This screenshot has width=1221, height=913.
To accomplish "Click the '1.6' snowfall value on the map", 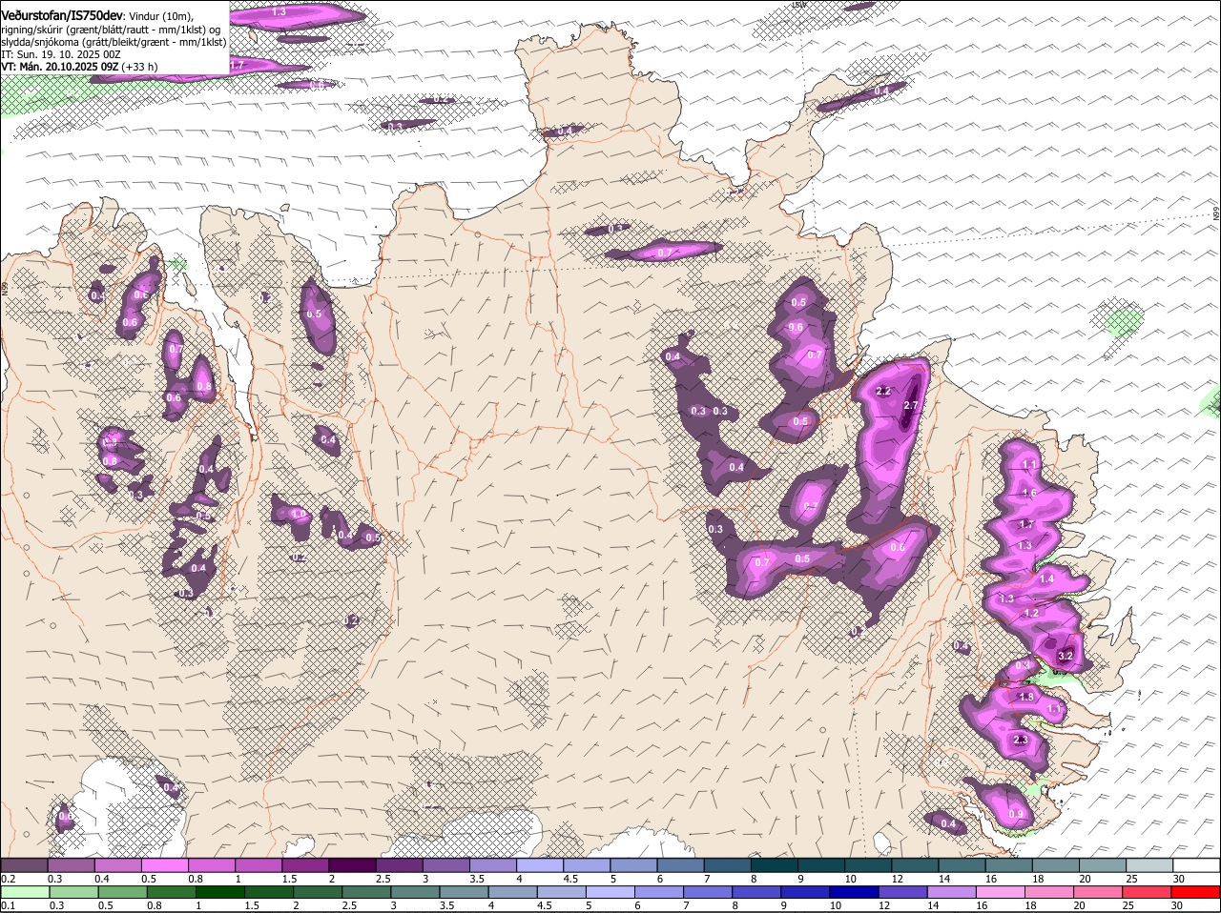I will [x=1029, y=494].
